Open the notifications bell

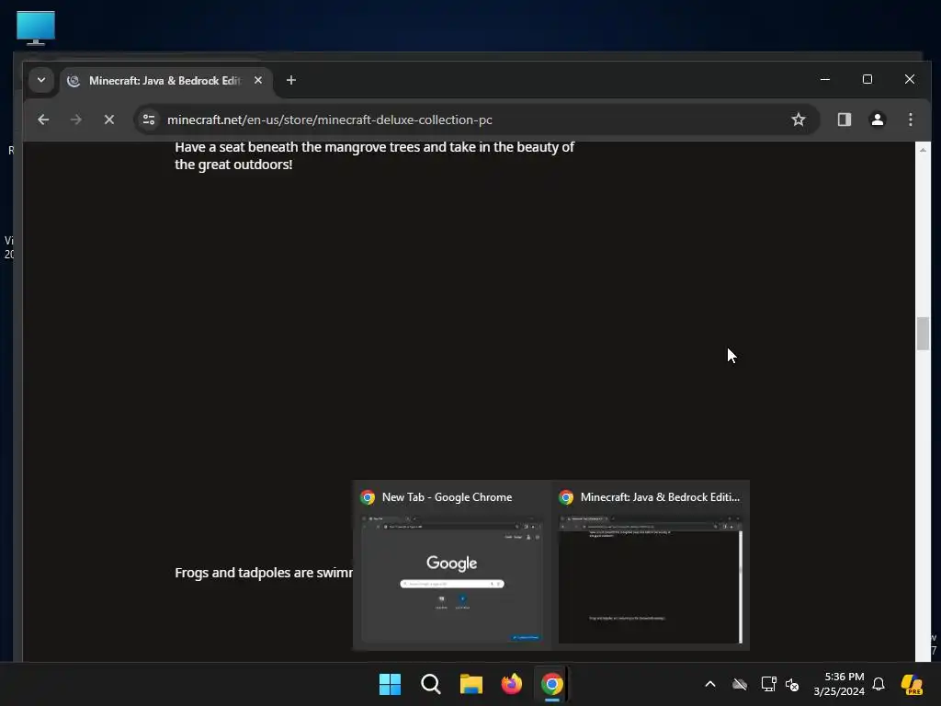click(x=879, y=684)
